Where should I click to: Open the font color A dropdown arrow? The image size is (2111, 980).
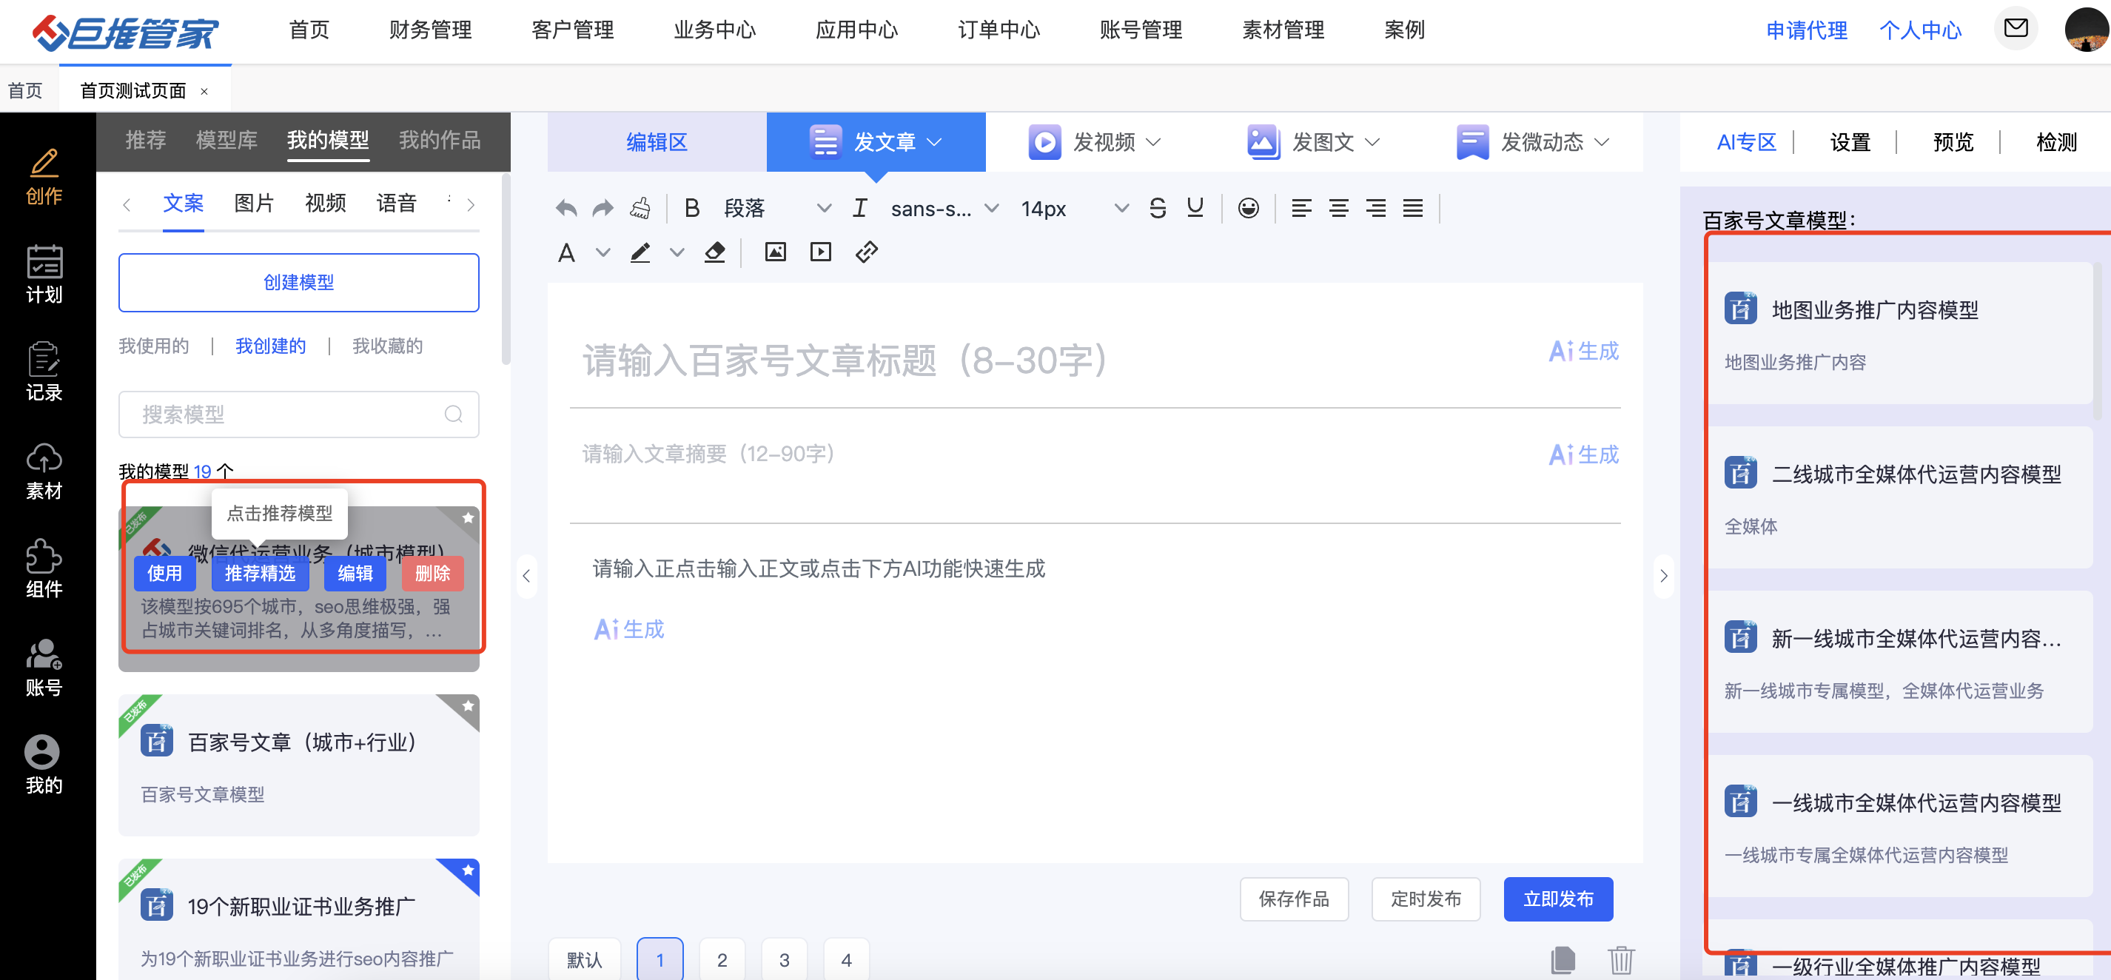603,252
